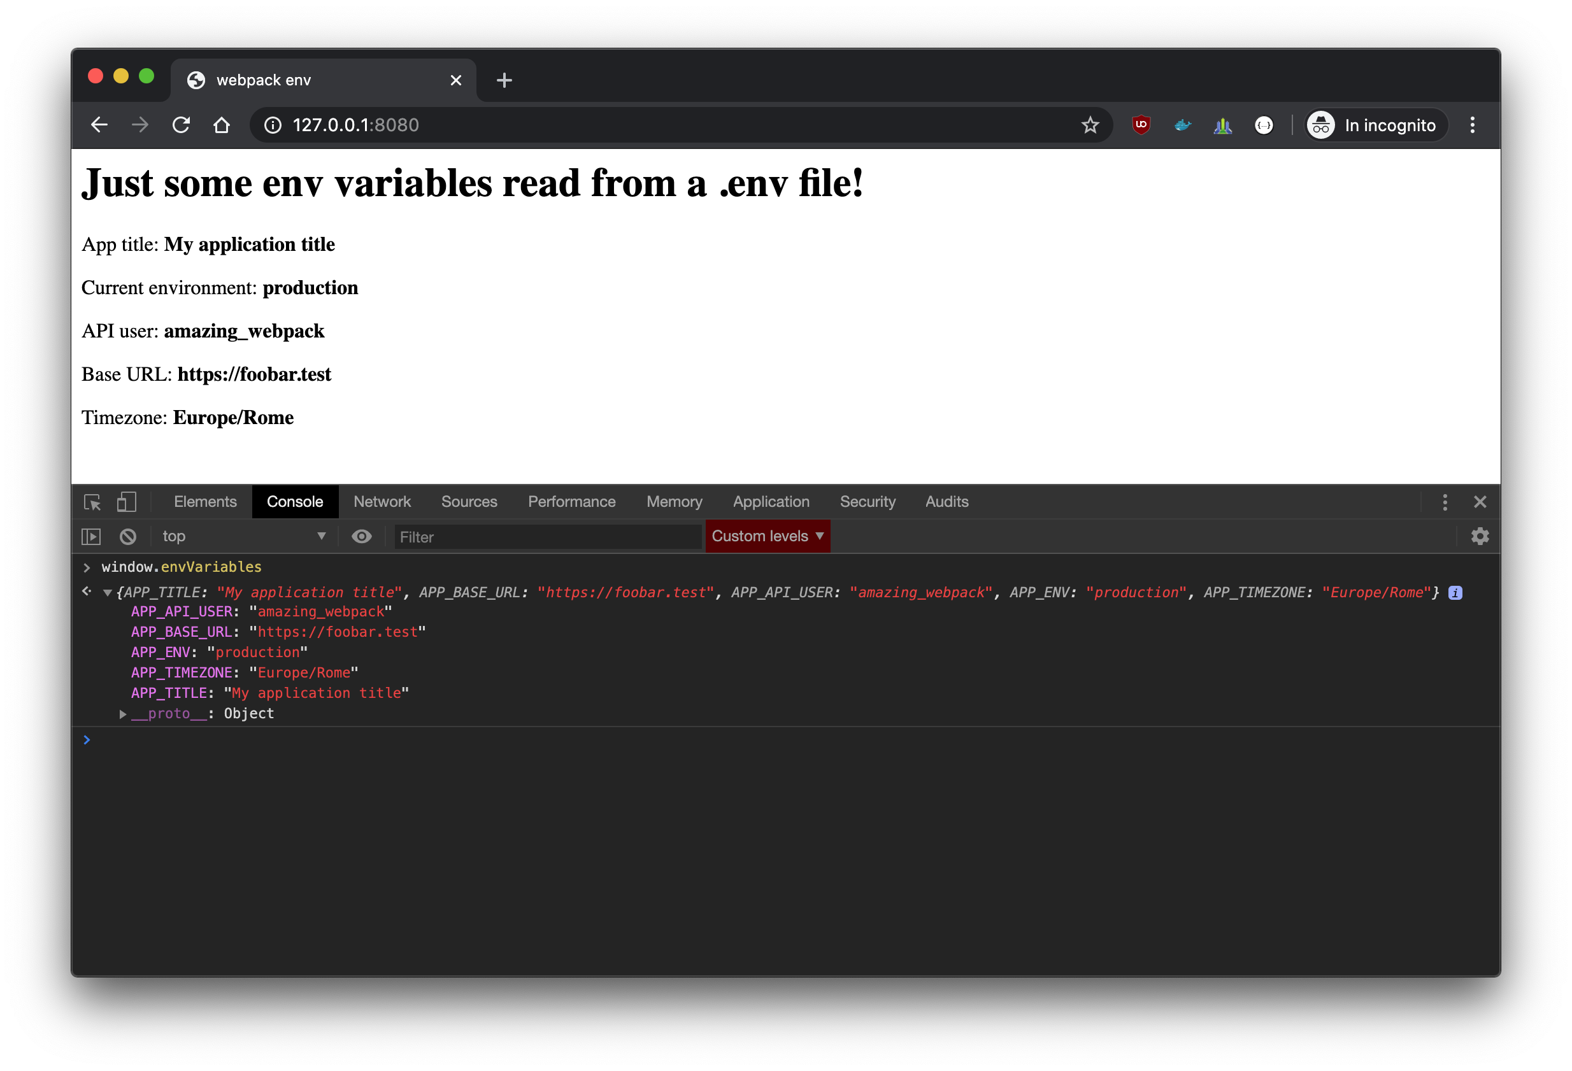Open the console settings gear
Image resolution: width=1572 pixels, height=1071 pixels.
pos(1480,536)
